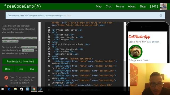Click the 'radio buttons' code tag in instructions
170x95 pixels.
click(29, 47)
